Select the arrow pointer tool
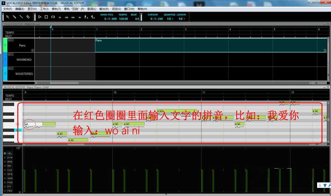 tap(8, 17)
